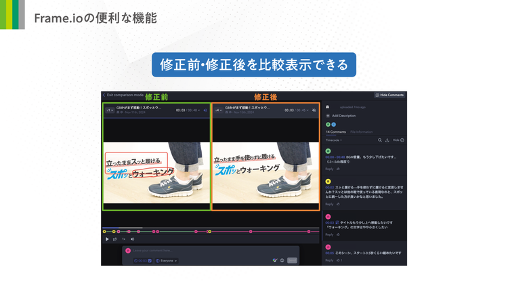Click the yellow avatar on the 00:02 comment
Image resolution: width=508 pixels, height=286 pixels.
click(328, 182)
